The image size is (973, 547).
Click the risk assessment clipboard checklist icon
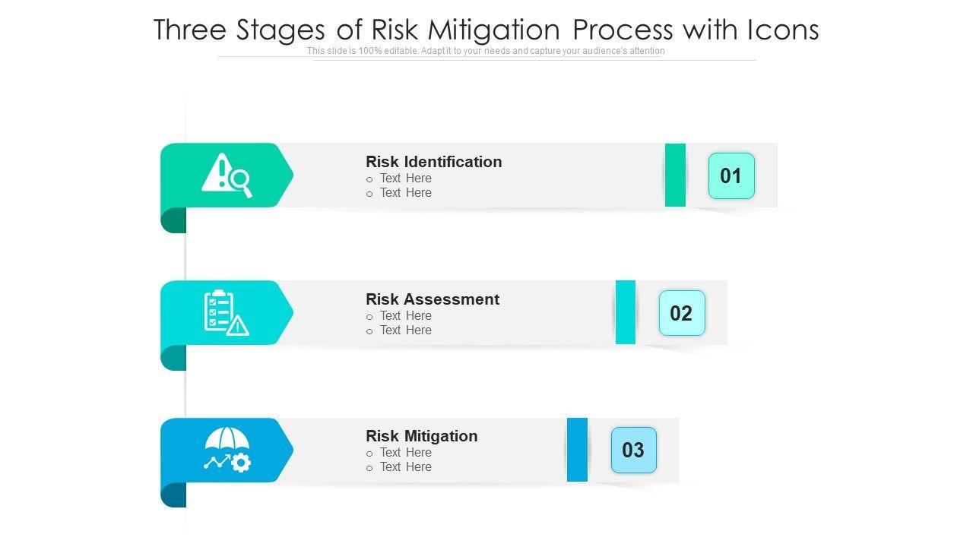[x=227, y=312]
